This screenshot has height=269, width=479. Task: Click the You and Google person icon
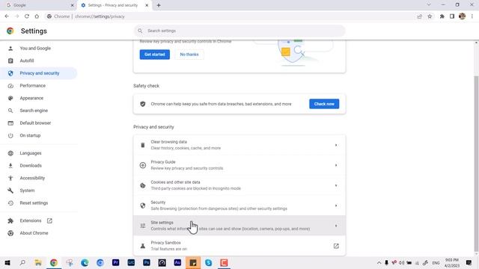(10, 48)
